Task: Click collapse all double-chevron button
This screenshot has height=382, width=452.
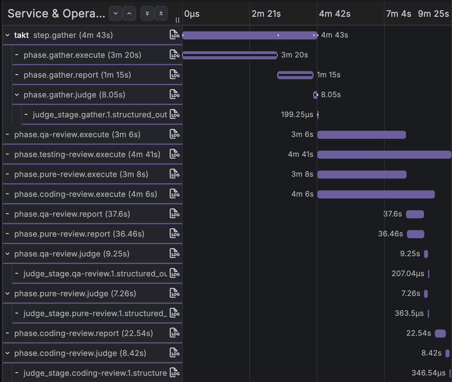Action: (161, 14)
